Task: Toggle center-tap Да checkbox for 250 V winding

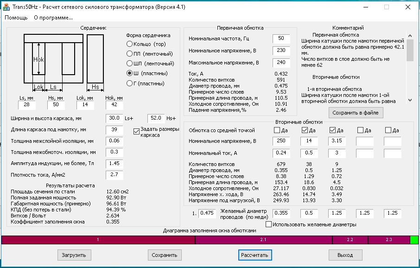Action: pos(277,130)
